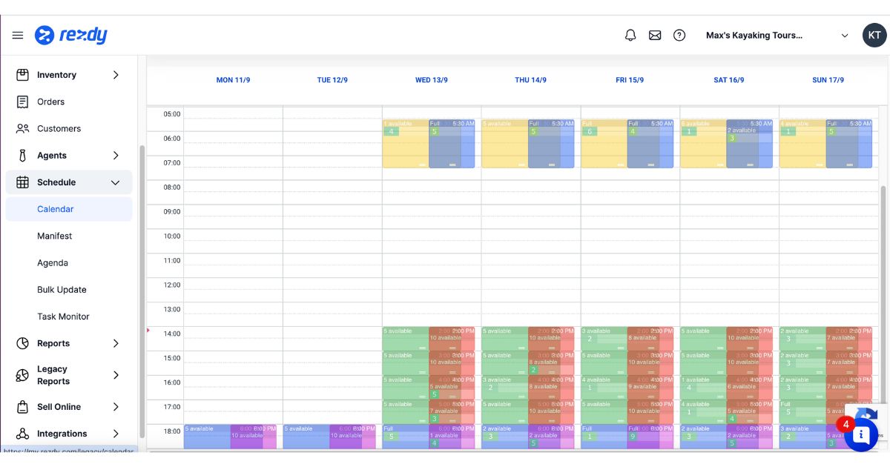This screenshot has height=467, width=890.
Task: Click the Rezdy logo
Action: (x=72, y=35)
